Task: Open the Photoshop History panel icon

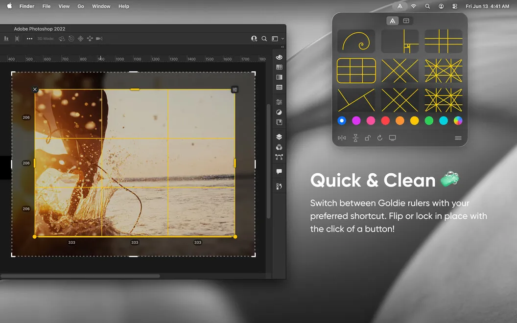Action: pyautogui.click(x=279, y=186)
